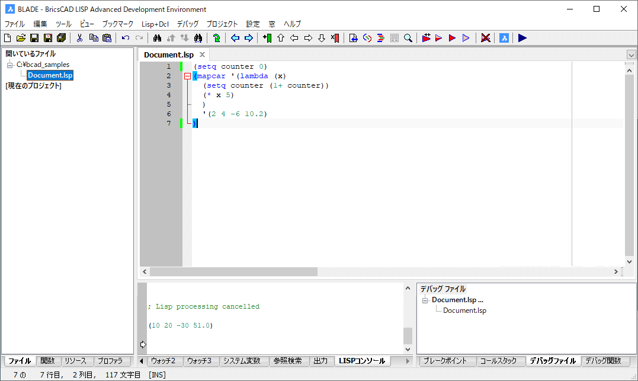This screenshot has width=638, height=381.
Task: Switch to BricsCAD with blue logo icon
Action: [x=504, y=38]
